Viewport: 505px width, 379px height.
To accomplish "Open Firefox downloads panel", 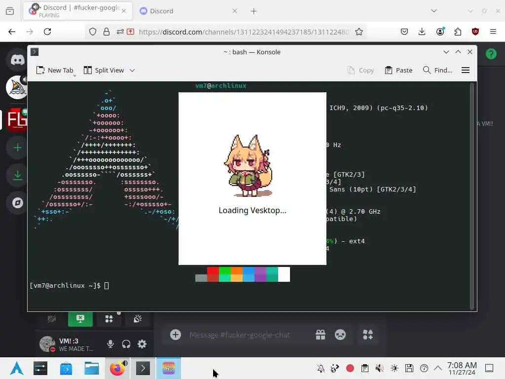I will coord(422,32).
